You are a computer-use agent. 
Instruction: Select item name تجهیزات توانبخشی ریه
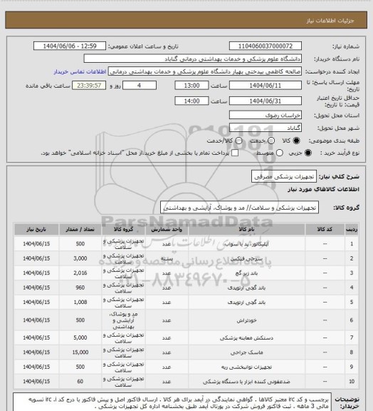[247, 367]
